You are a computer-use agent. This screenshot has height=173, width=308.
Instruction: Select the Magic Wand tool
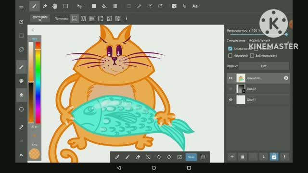click(x=139, y=6)
